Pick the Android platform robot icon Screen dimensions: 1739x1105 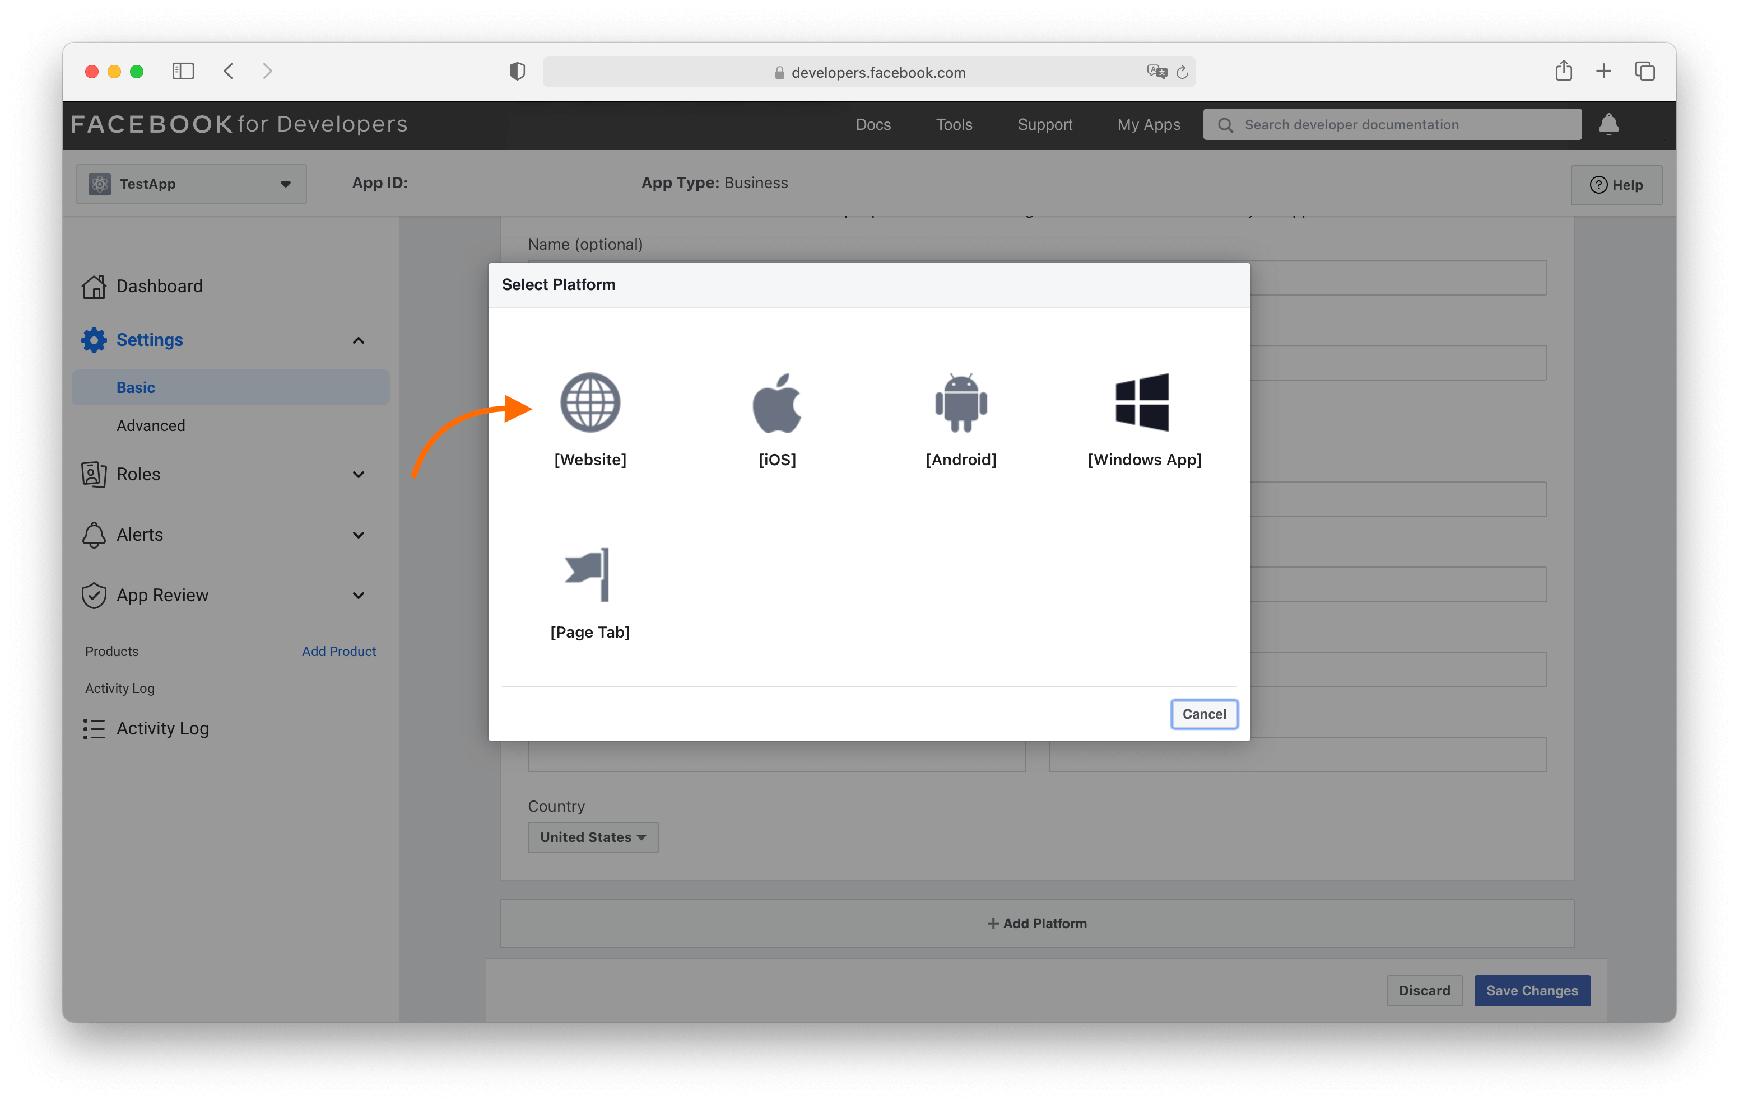pos(960,402)
